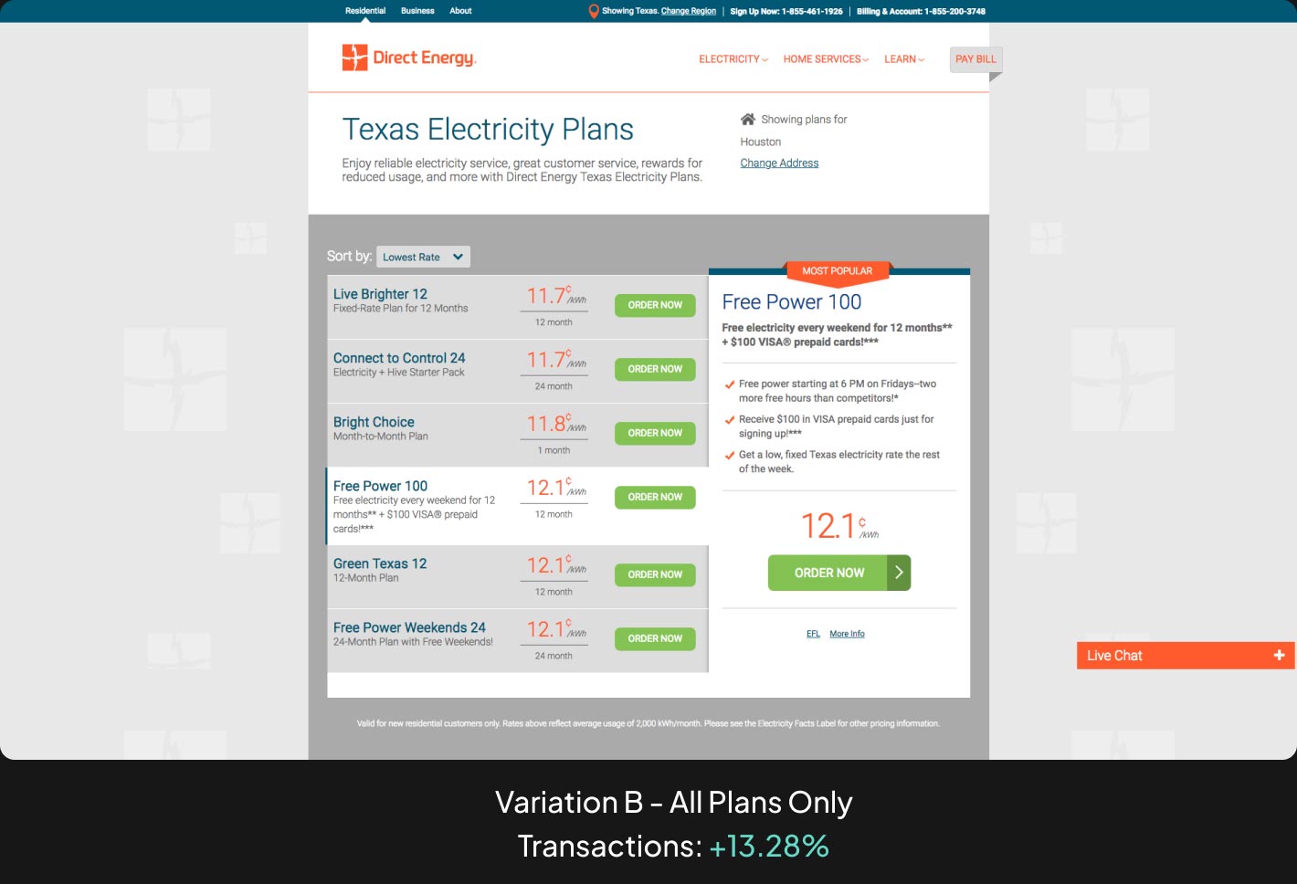This screenshot has height=884, width=1297.
Task: Click the Pay Bill button
Action: tap(975, 59)
